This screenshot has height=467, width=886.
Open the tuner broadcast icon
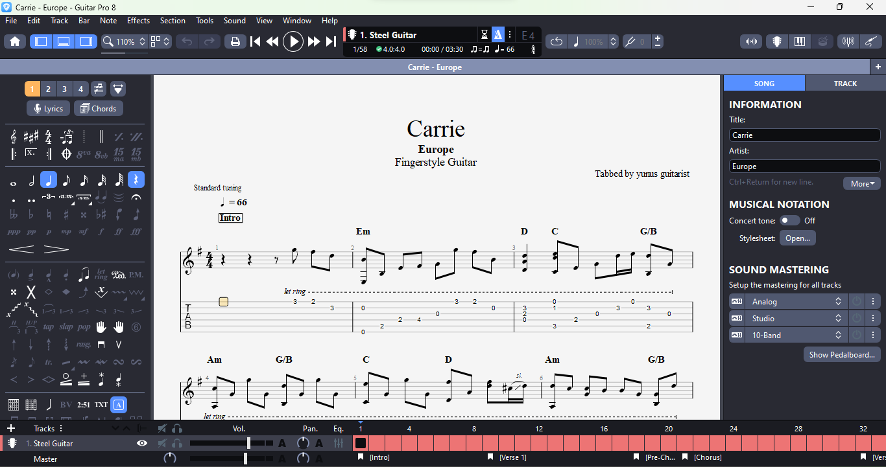pos(848,41)
